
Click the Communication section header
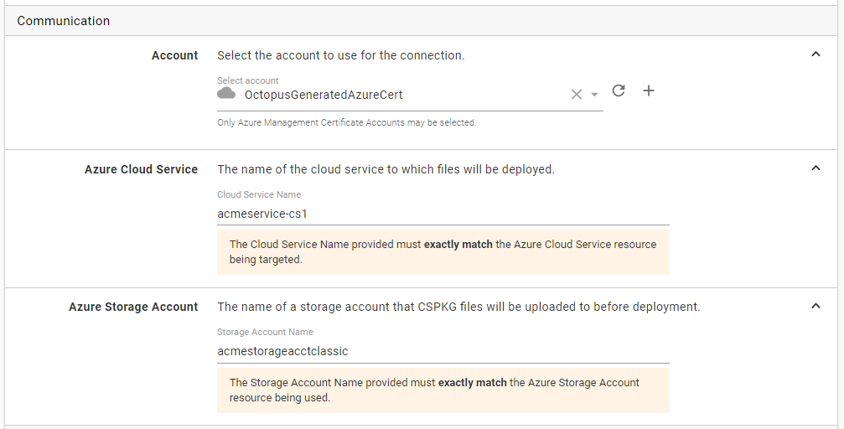click(64, 21)
